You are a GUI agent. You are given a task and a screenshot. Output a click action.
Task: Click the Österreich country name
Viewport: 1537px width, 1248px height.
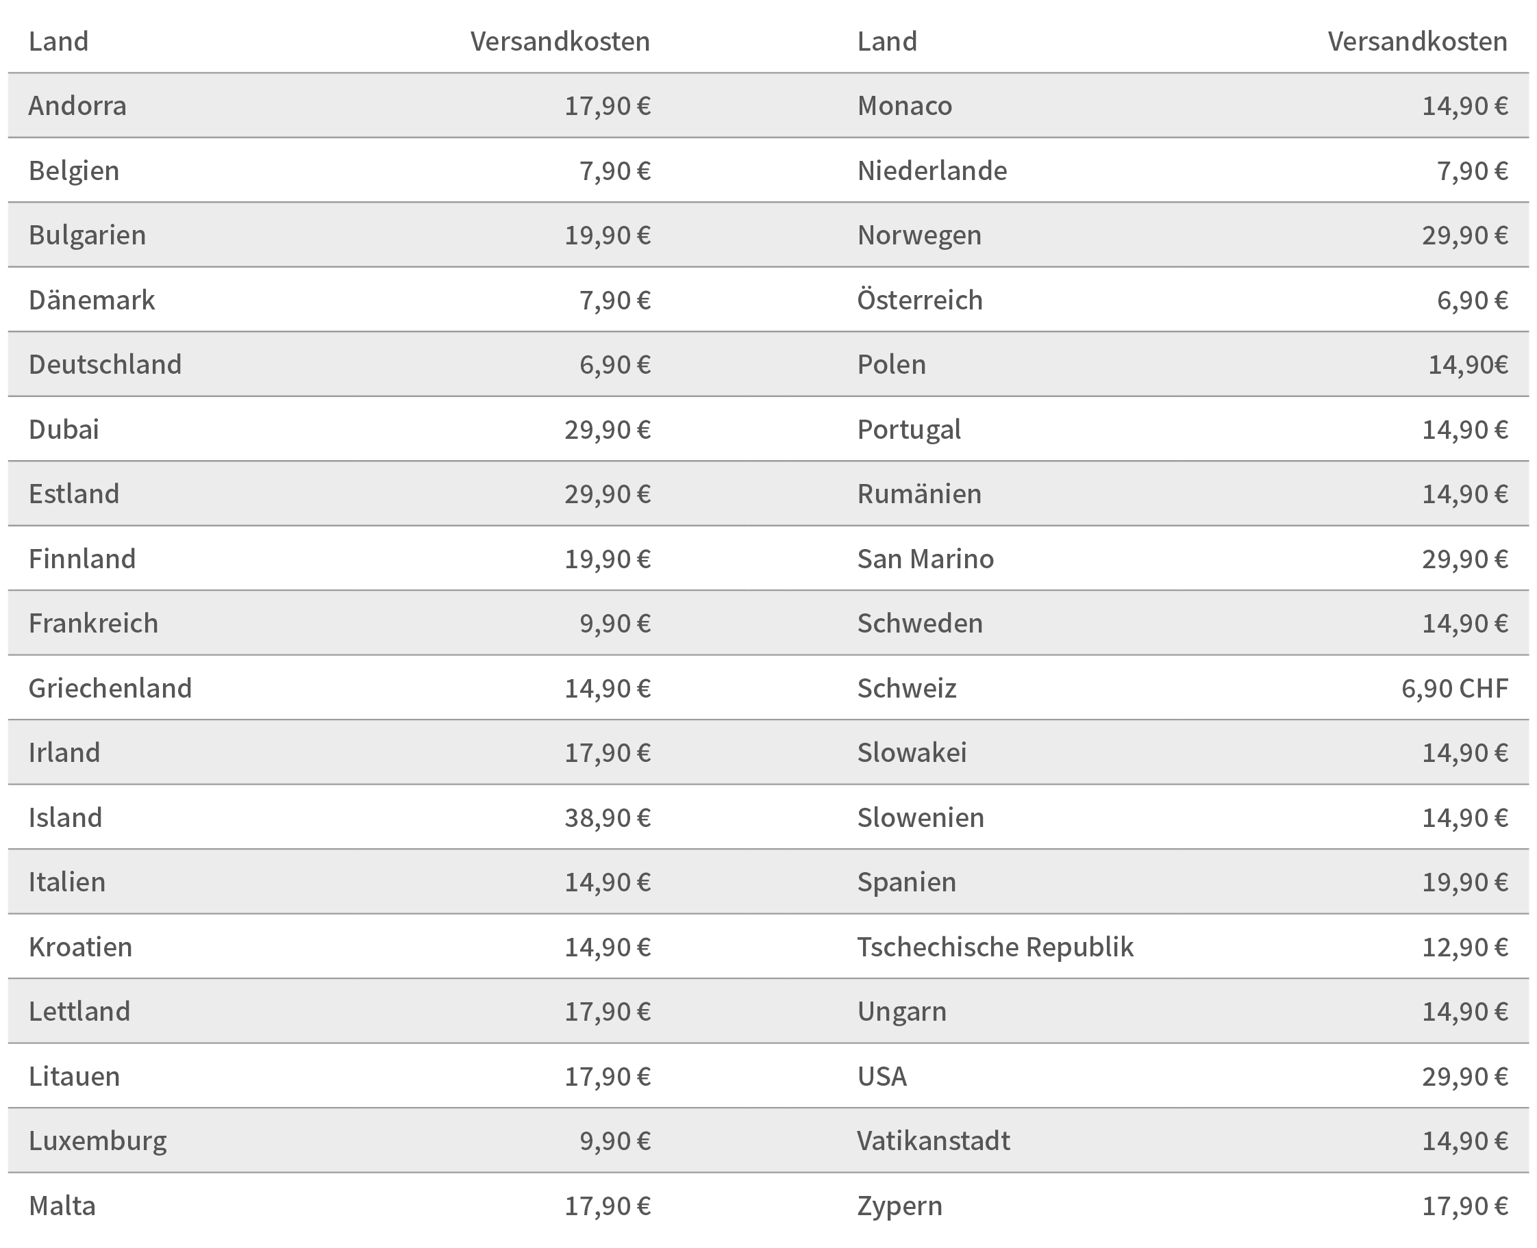tap(920, 300)
